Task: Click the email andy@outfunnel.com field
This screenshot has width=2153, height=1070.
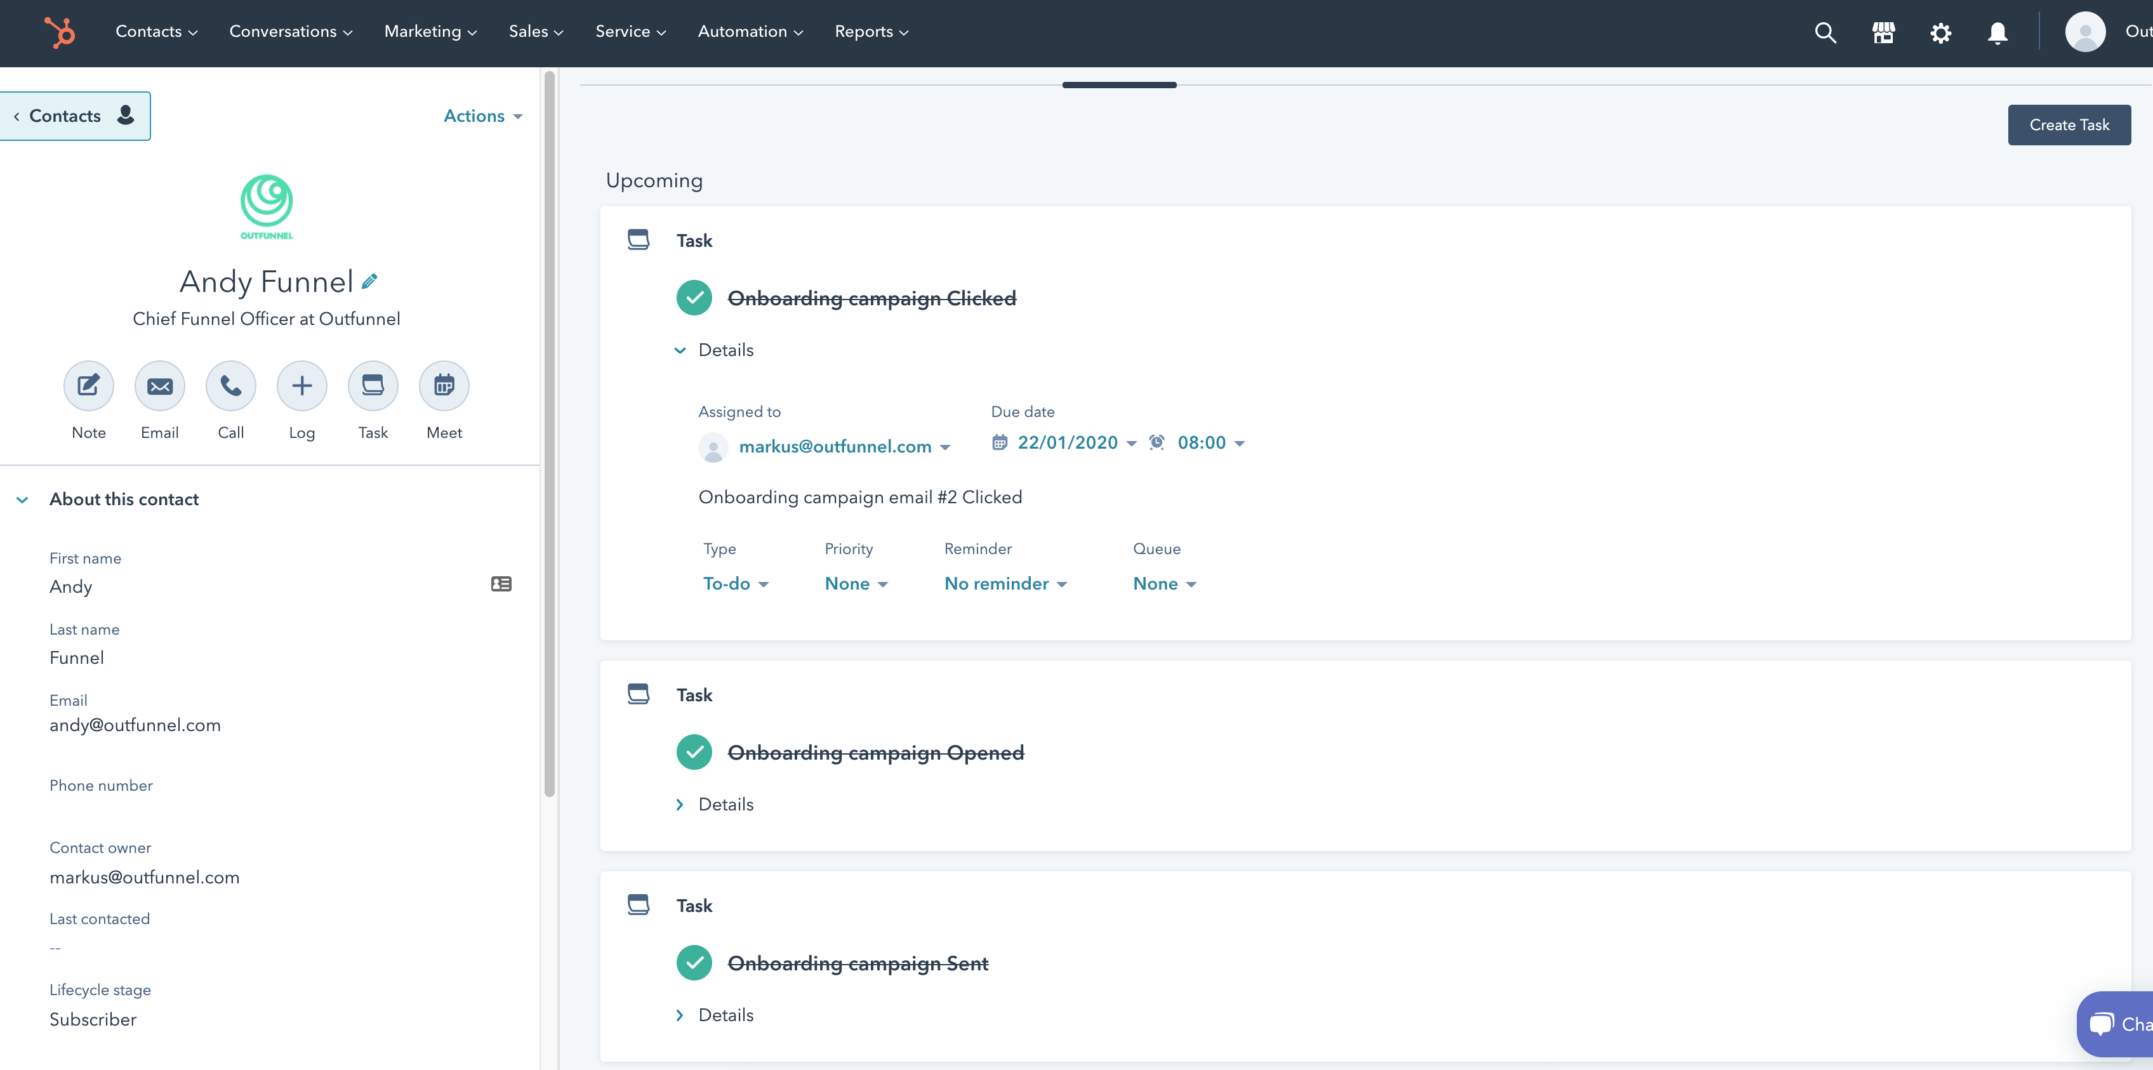Action: 135,725
